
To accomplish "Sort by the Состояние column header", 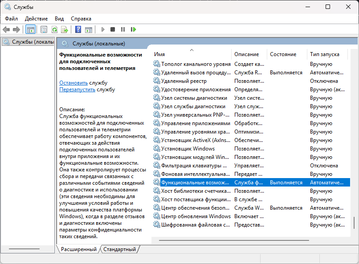I will pyautogui.click(x=283, y=54).
